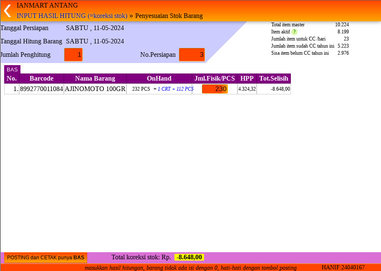This screenshot has height=271, width=381.
Task: Click the Jml.Fisik/PCS field showing 230
Action: click(214, 89)
